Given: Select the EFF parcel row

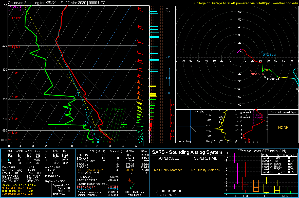Looking at the screenshot, I should [x=38, y=157].
